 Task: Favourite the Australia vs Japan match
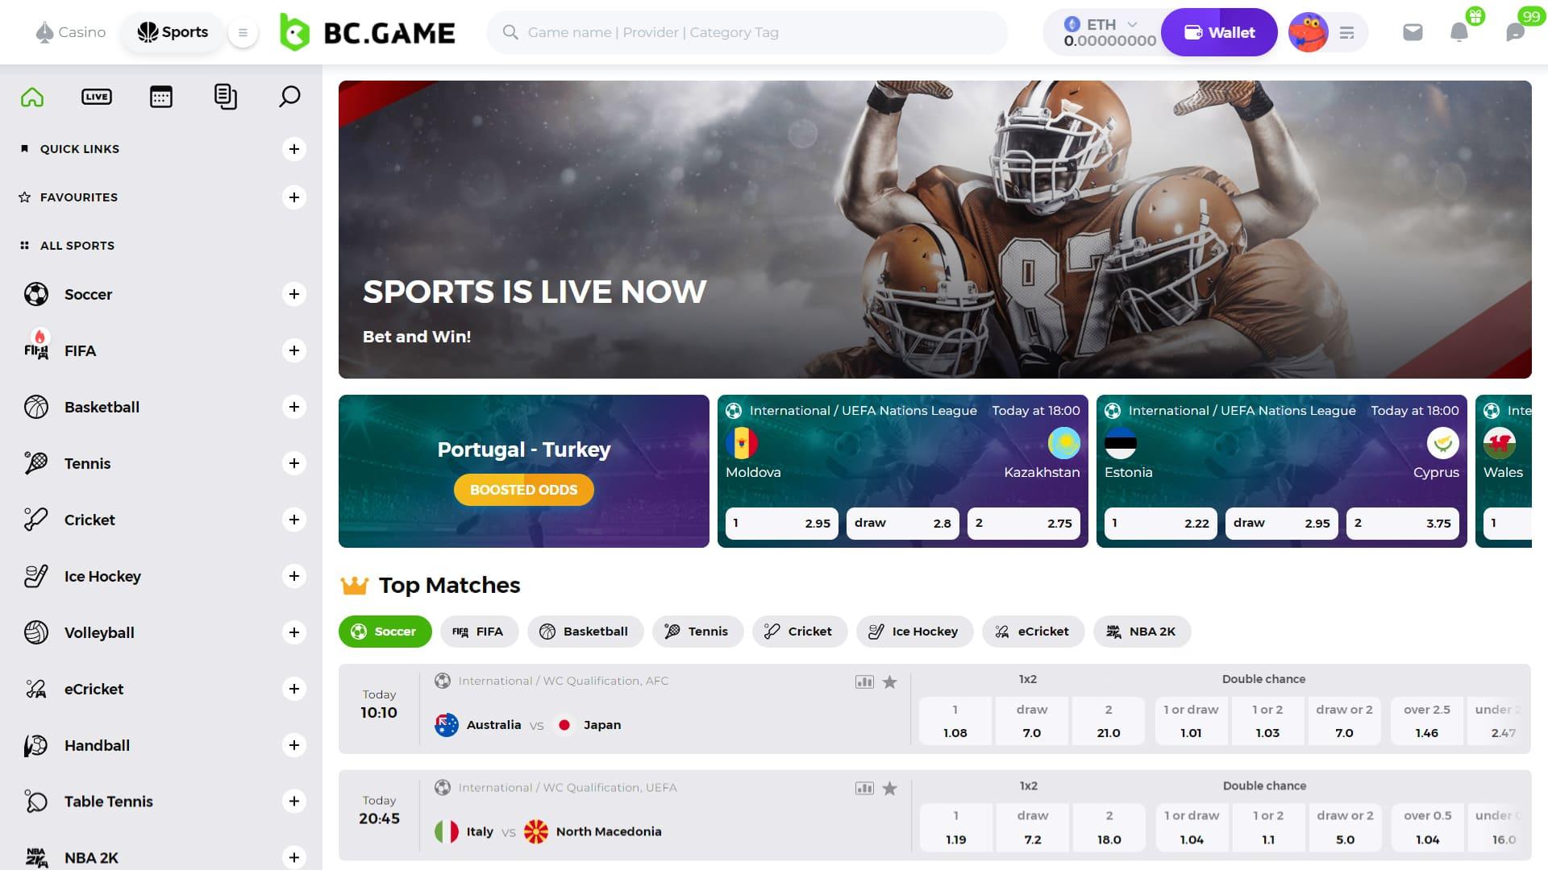pyautogui.click(x=890, y=682)
